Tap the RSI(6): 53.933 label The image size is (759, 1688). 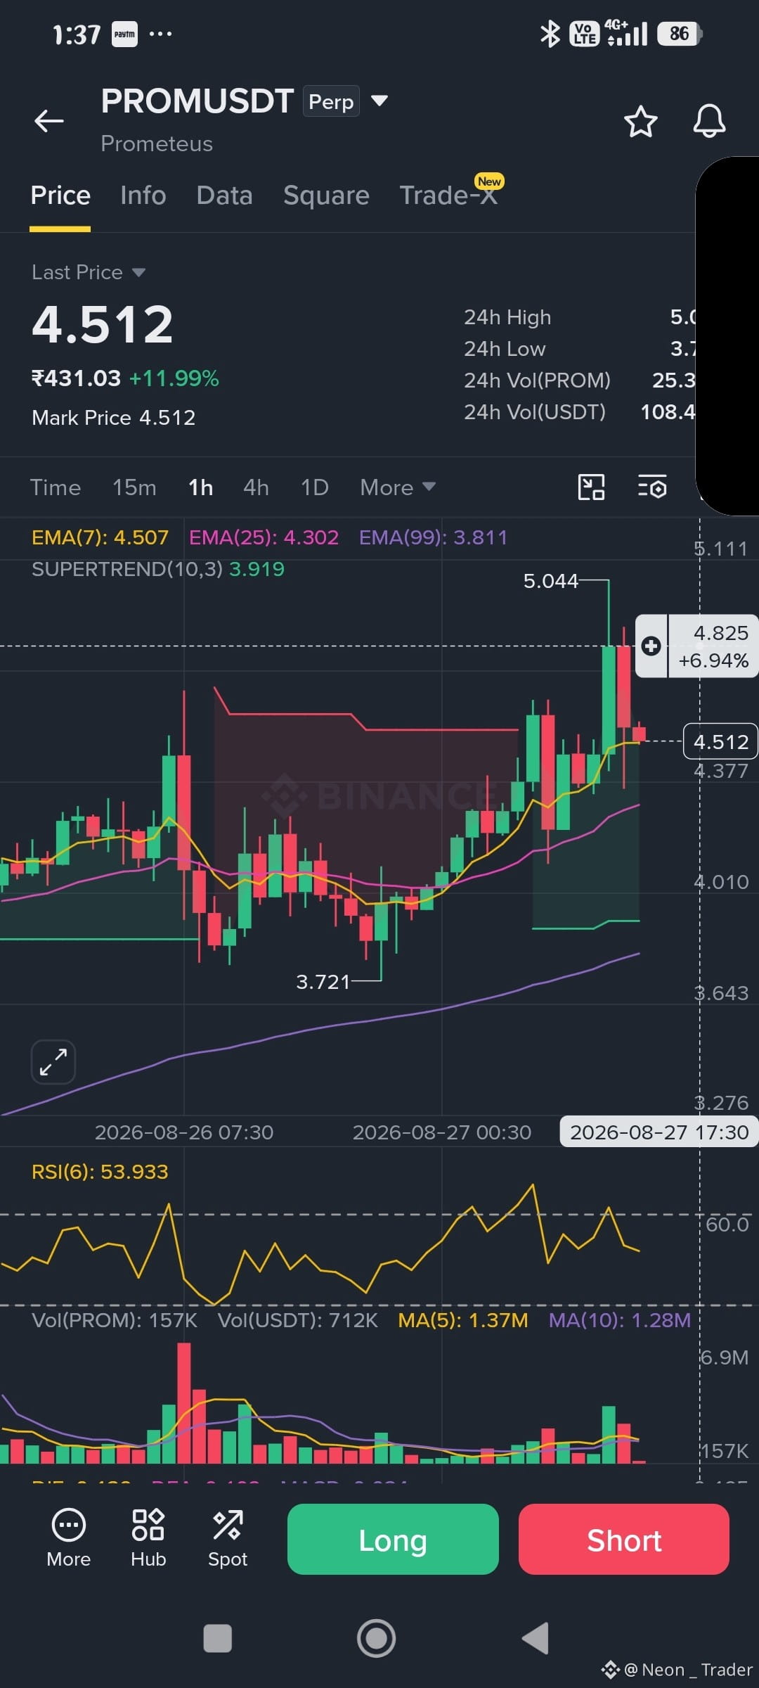click(x=100, y=1172)
